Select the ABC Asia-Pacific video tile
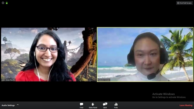The width and height of the screenshot is (194, 109). click(49, 54)
